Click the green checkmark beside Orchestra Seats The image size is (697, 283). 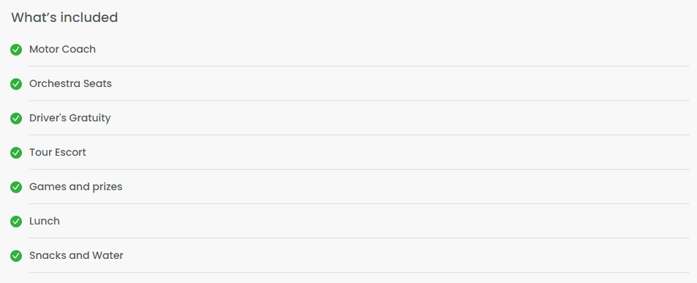point(16,84)
